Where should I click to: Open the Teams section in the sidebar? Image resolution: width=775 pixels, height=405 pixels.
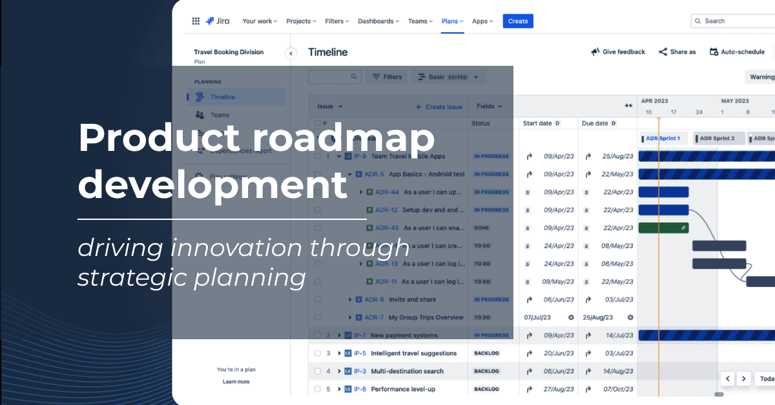point(219,115)
